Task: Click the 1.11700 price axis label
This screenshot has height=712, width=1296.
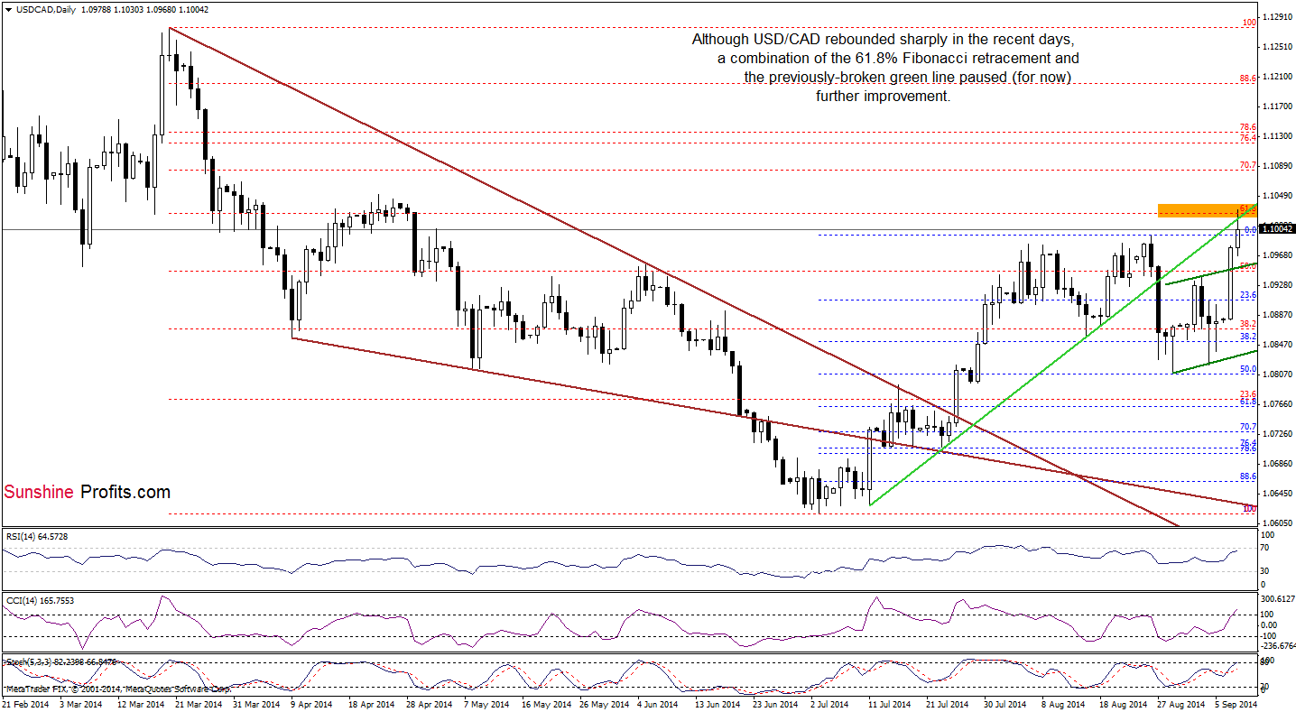Action: [1276, 106]
